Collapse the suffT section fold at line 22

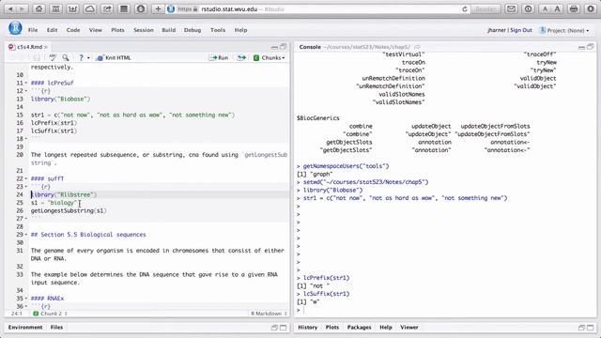coord(26,178)
